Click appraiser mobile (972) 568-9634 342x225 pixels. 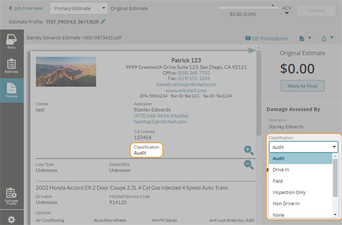[161, 115]
